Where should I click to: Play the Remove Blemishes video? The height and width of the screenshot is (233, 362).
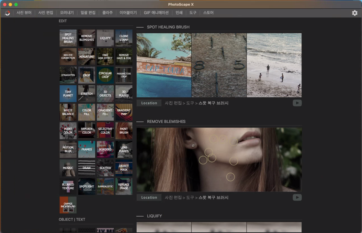click(297, 198)
